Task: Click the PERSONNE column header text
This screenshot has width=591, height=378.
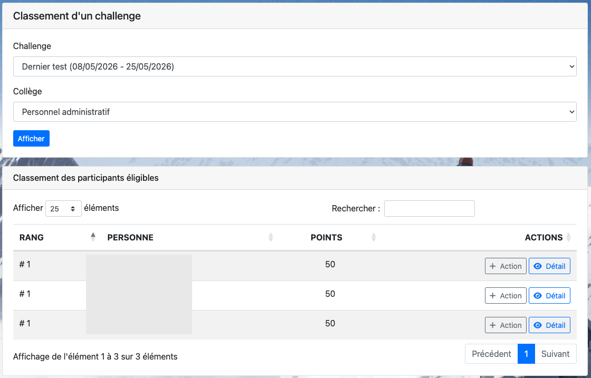Action: 130,238
